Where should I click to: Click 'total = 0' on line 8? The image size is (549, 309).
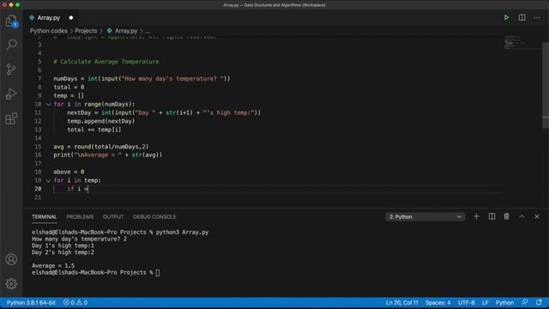pos(69,88)
